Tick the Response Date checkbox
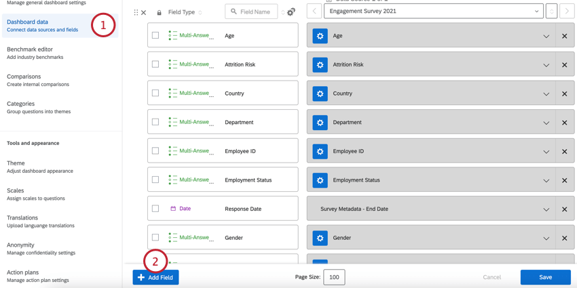 (155, 209)
